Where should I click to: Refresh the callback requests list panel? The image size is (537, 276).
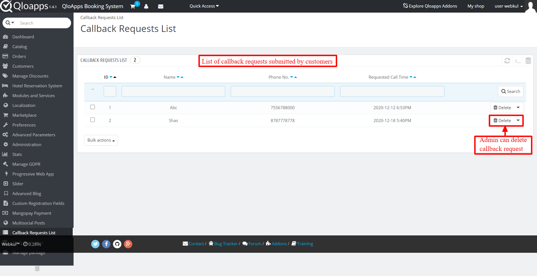pos(507,60)
